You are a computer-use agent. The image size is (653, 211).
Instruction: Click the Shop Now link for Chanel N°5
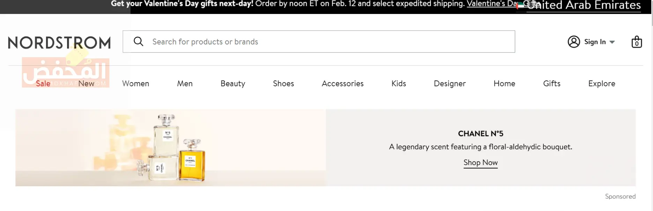coord(481,163)
